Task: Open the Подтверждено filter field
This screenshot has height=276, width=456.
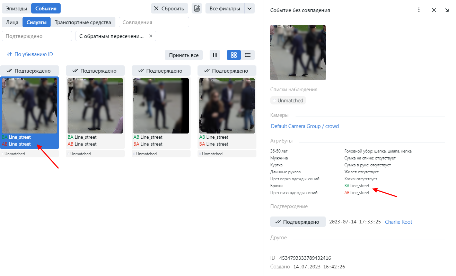Action: coord(37,36)
